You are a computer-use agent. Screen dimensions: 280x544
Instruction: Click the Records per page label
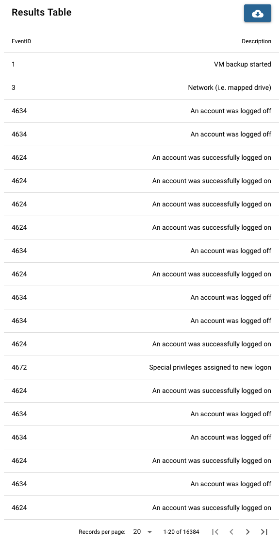click(x=102, y=532)
